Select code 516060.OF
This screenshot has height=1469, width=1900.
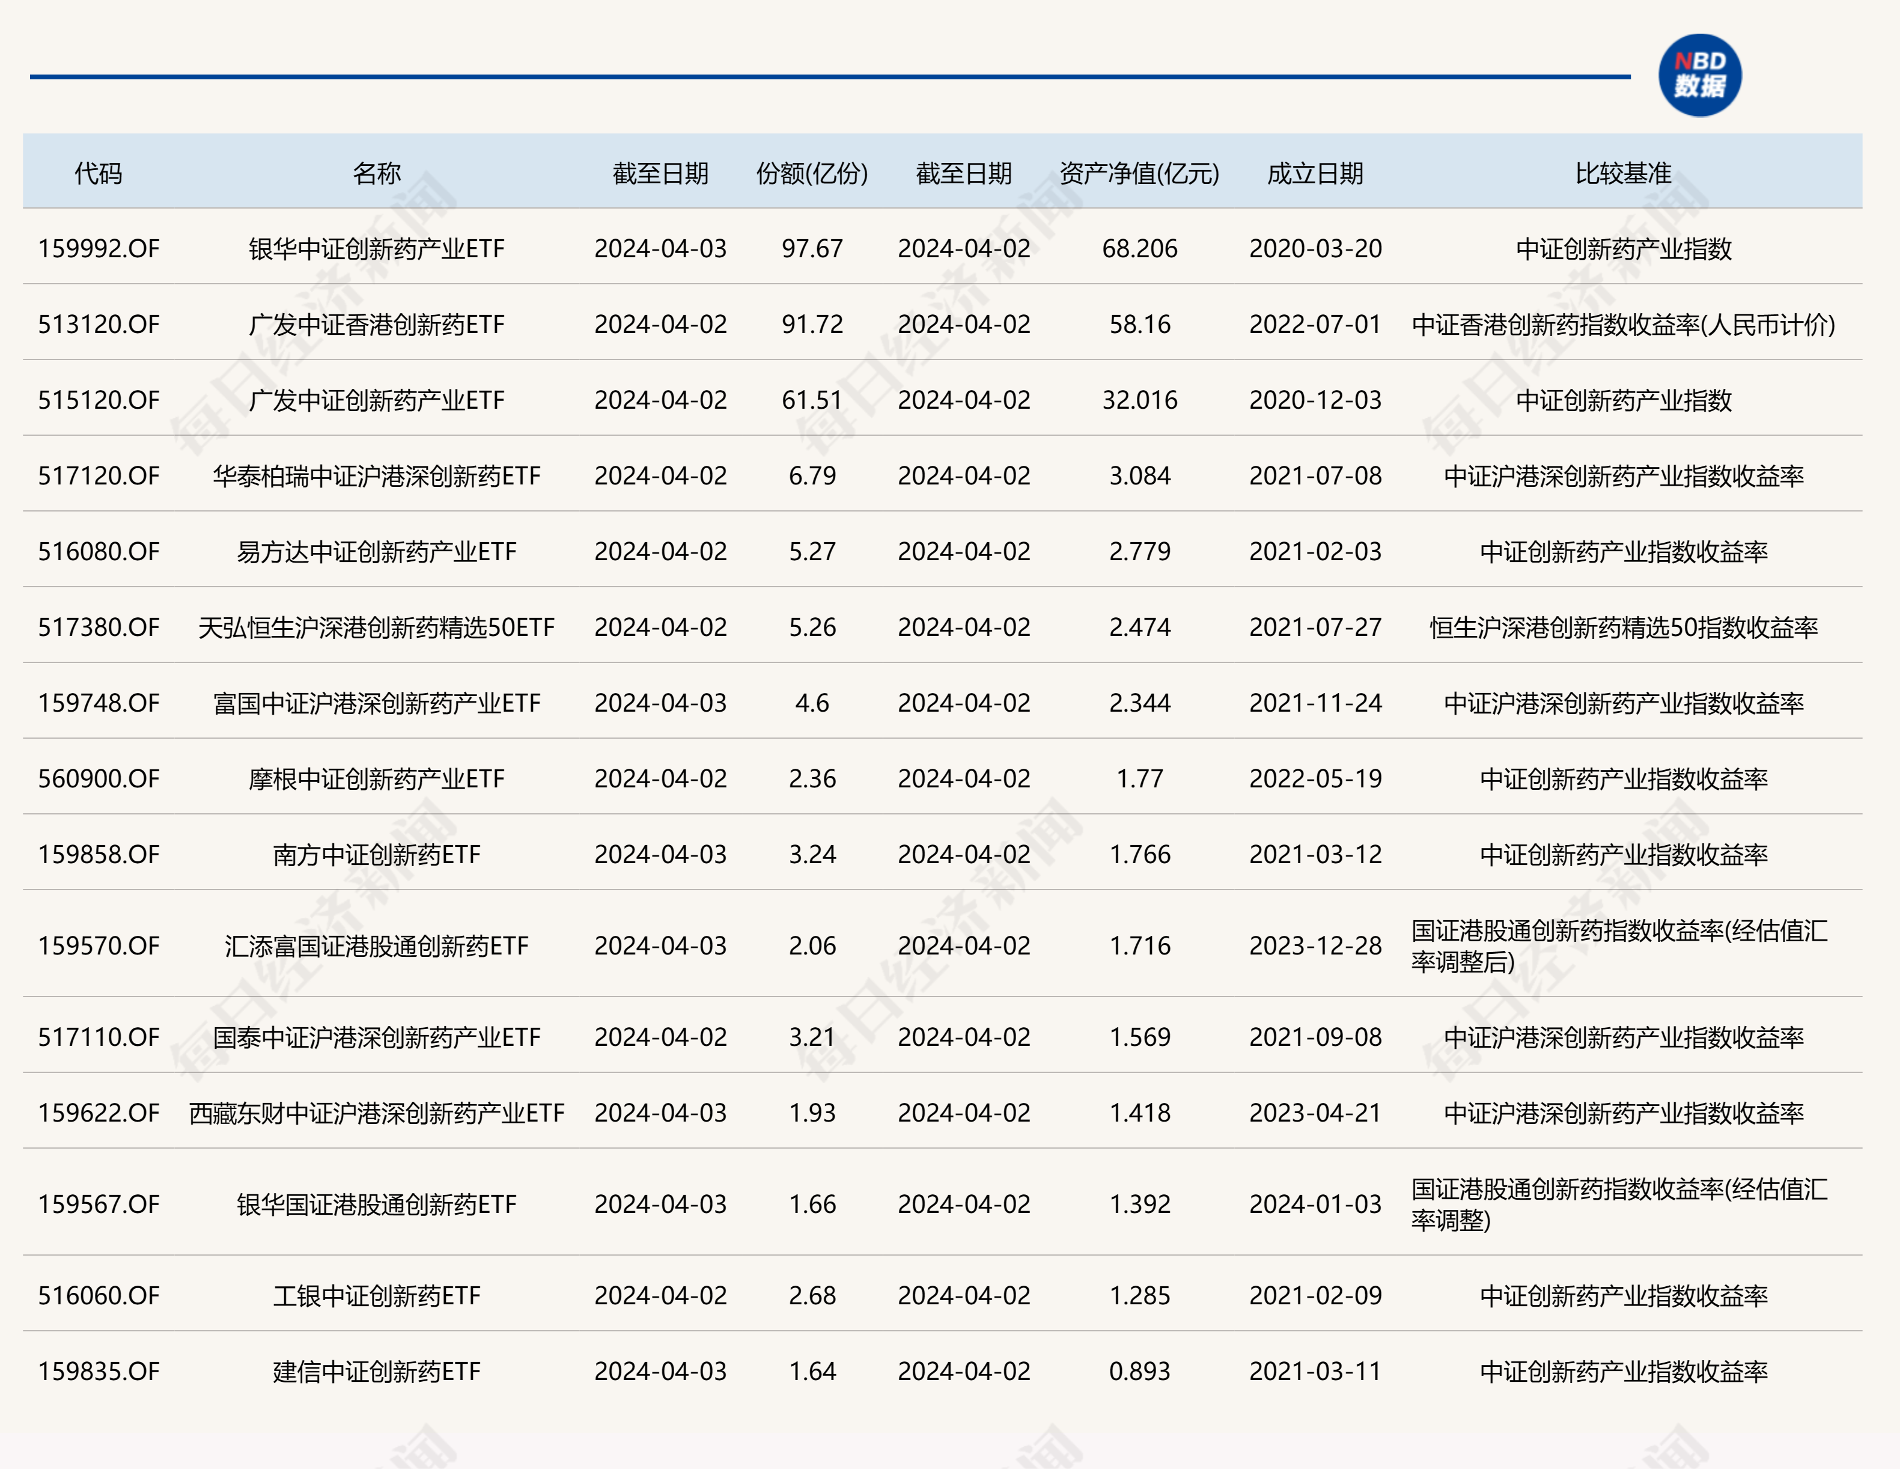[99, 1296]
